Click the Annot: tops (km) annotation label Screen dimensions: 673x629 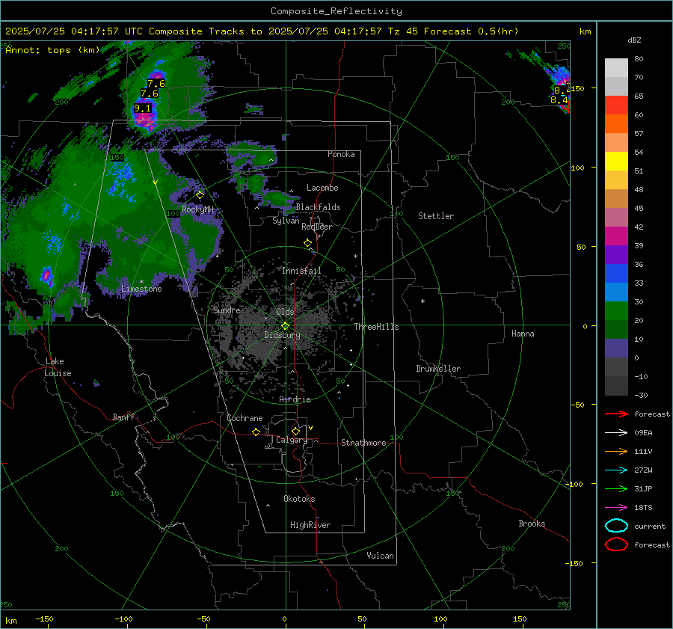[x=52, y=50]
